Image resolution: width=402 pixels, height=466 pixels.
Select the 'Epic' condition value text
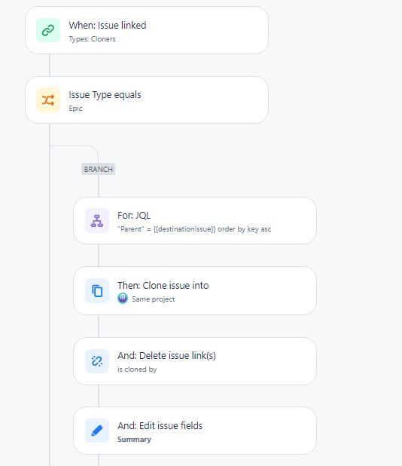(75, 108)
